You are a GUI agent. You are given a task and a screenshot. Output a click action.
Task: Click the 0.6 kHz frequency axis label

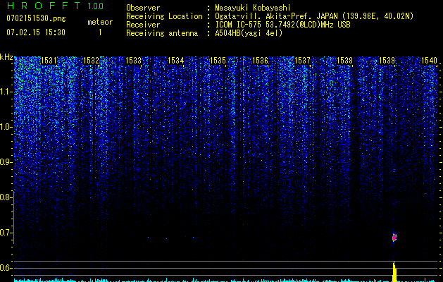point(5,268)
